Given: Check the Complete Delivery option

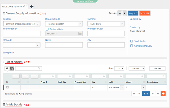Looking at the screenshot, I should (x=132, y=46).
